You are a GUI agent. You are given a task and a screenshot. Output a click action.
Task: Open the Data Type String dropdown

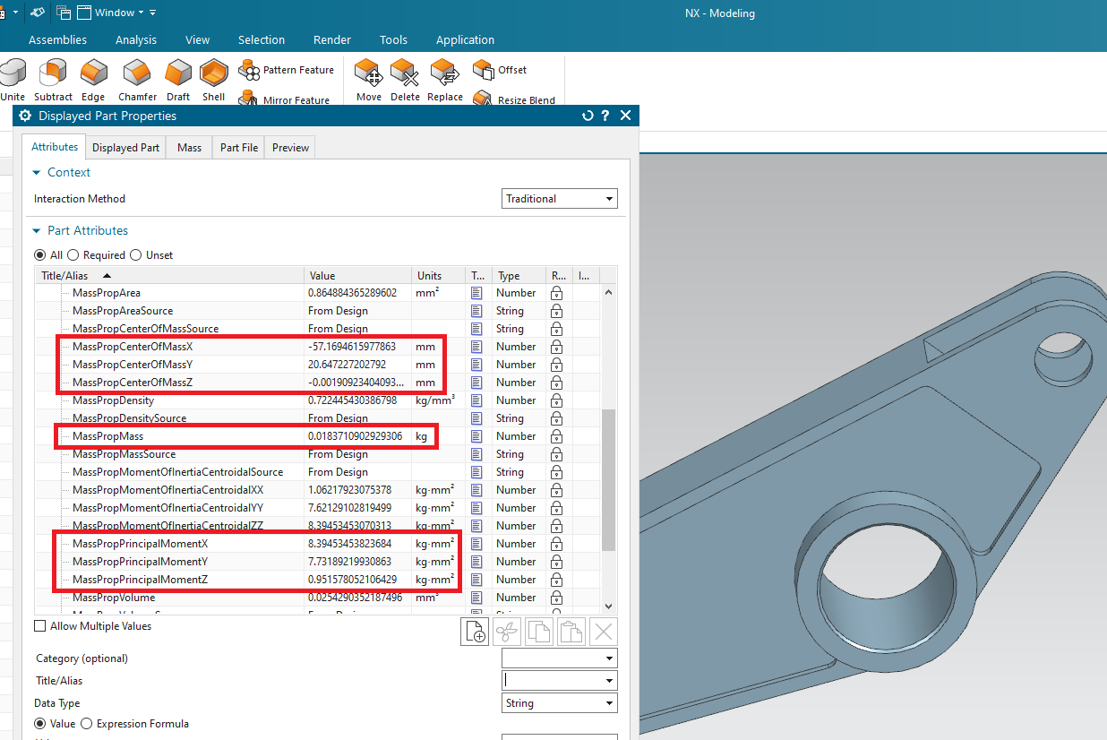pos(560,703)
